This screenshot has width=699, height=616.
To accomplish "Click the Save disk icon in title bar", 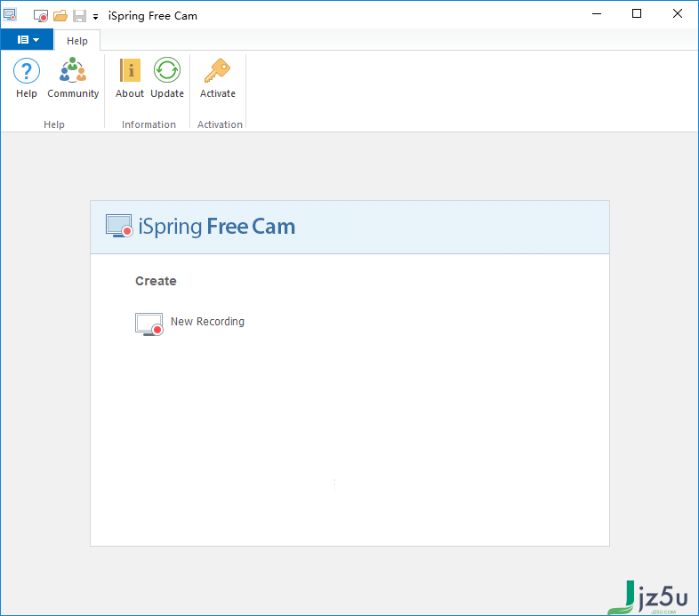I will pyautogui.click(x=79, y=16).
